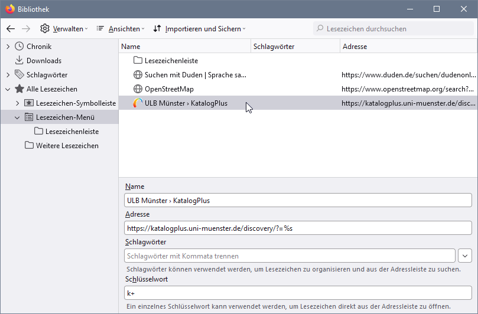Click the Schlagwörter tag icon in sidebar
Screen dimensions: 478x314
[19, 74]
